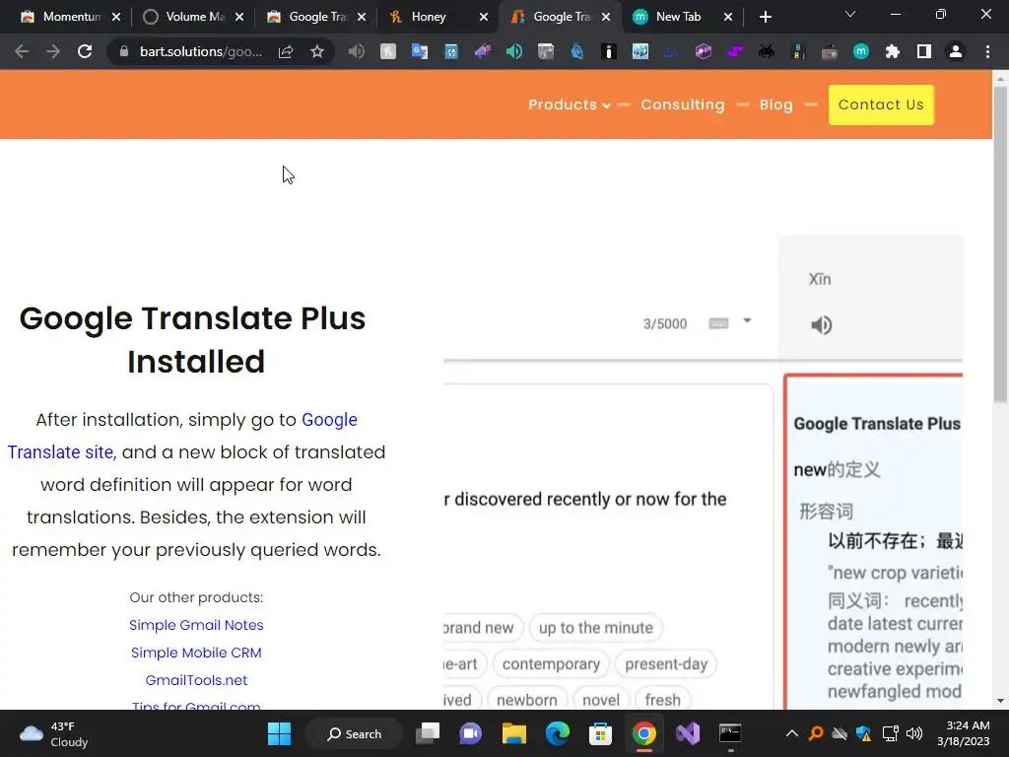Viewport: 1009px width, 757px height.
Task: Expand the Products dropdown menu
Action: (x=569, y=104)
